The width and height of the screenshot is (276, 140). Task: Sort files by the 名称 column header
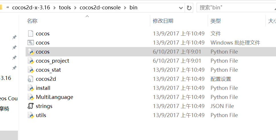(x=32, y=21)
